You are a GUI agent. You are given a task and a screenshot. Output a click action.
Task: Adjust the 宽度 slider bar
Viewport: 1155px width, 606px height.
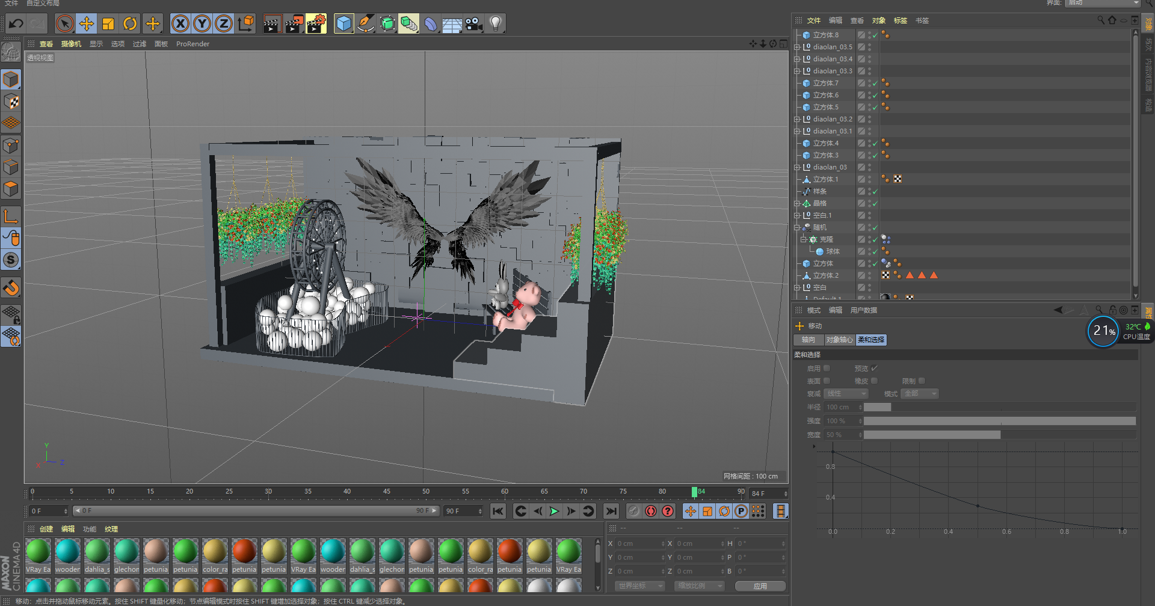click(1000, 435)
